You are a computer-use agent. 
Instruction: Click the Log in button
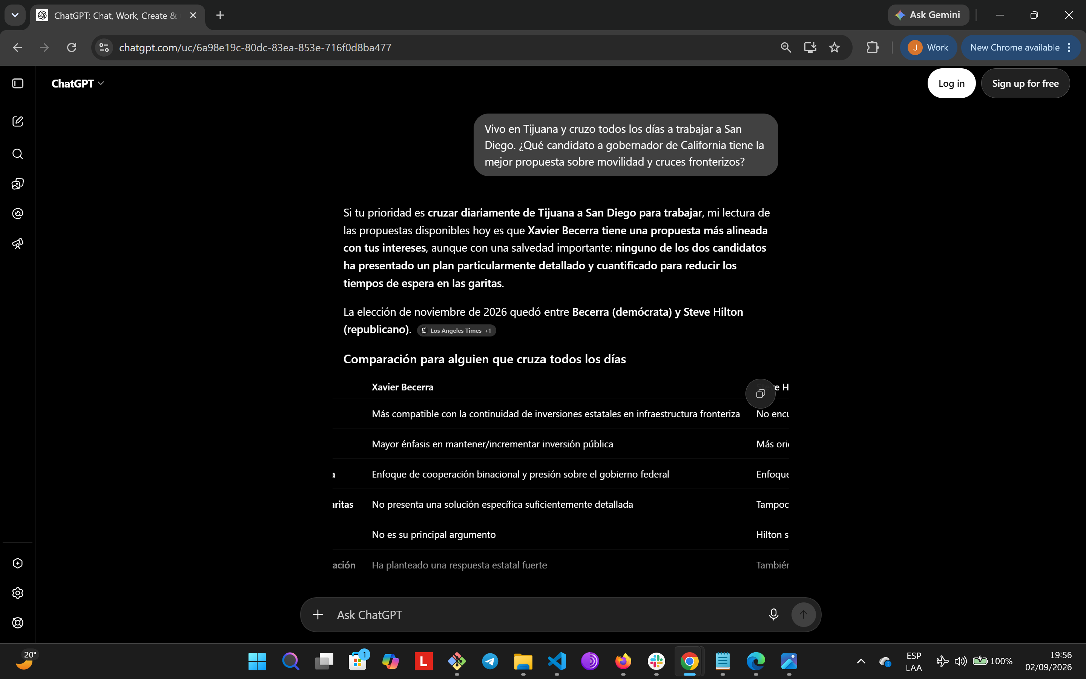point(951,83)
